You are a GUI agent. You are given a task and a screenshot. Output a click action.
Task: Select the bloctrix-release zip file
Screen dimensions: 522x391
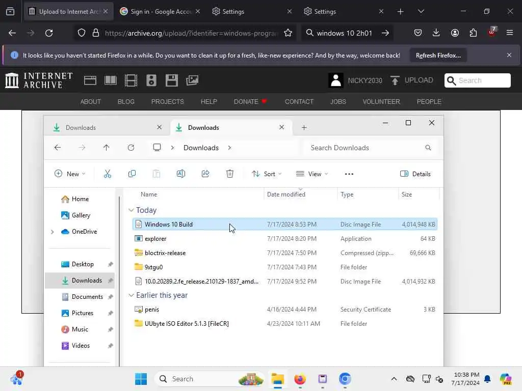pyautogui.click(x=284, y=253)
